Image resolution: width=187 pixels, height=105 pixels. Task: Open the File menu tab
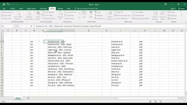(4, 8)
